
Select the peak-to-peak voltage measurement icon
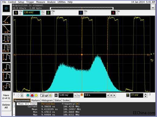pyautogui.click(x=6, y=58)
